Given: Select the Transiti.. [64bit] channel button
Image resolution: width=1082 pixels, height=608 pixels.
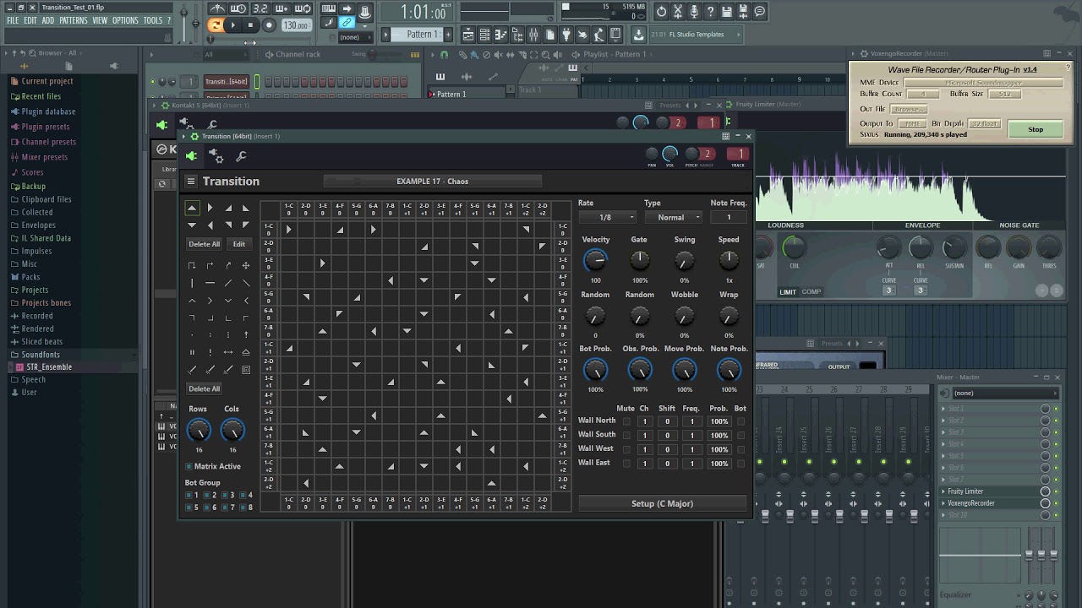Looking at the screenshot, I should pos(226,82).
